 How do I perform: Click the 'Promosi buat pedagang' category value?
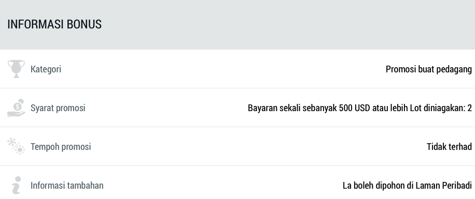429,69
